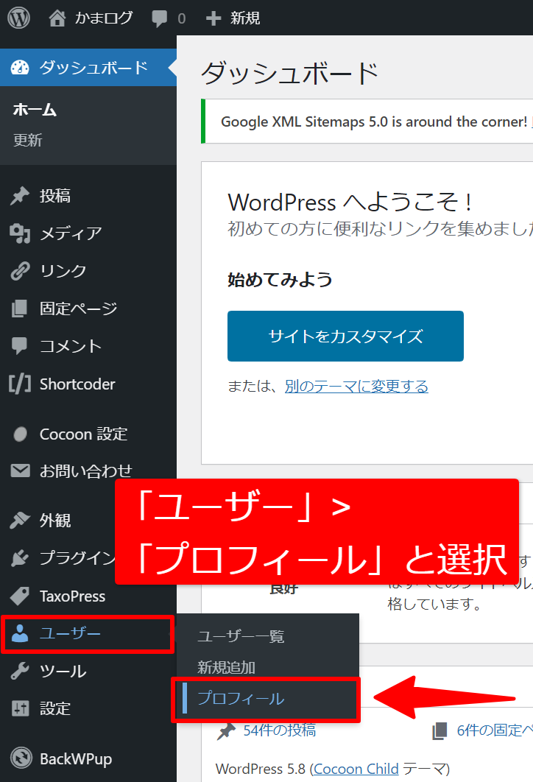Open the ユーザー menu
The width and height of the screenshot is (533, 782).
tap(88, 633)
